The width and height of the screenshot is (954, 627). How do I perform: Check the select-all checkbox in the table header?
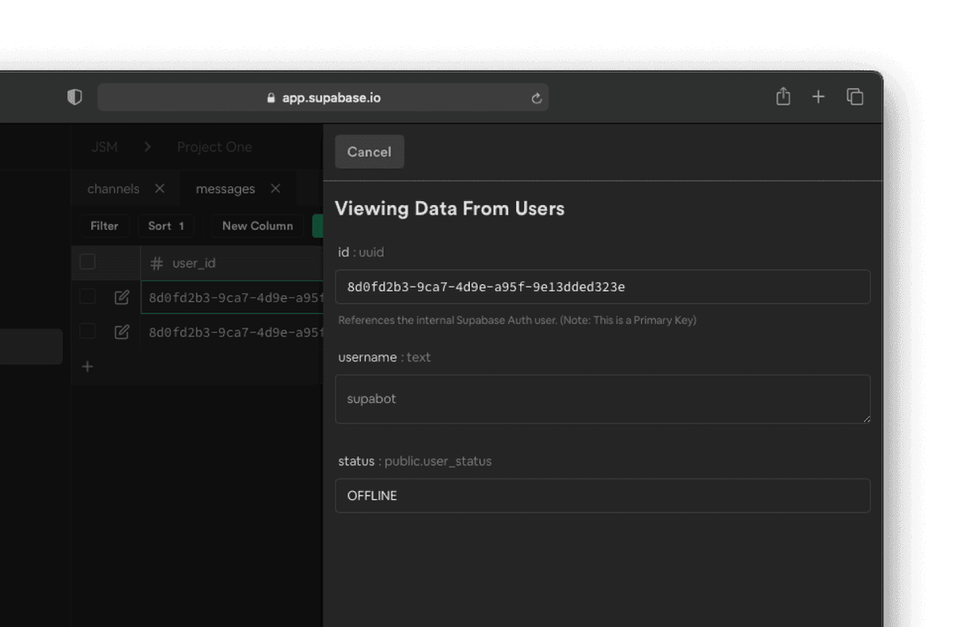click(x=87, y=262)
